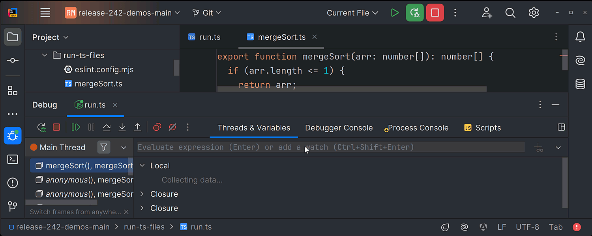Toggle debug layout settings icon
This screenshot has height=236, width=592.
click(561, 127)
